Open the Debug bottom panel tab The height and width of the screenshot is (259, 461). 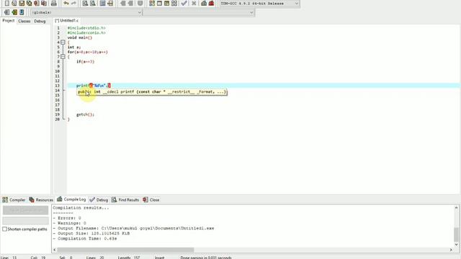pos(99,200)
